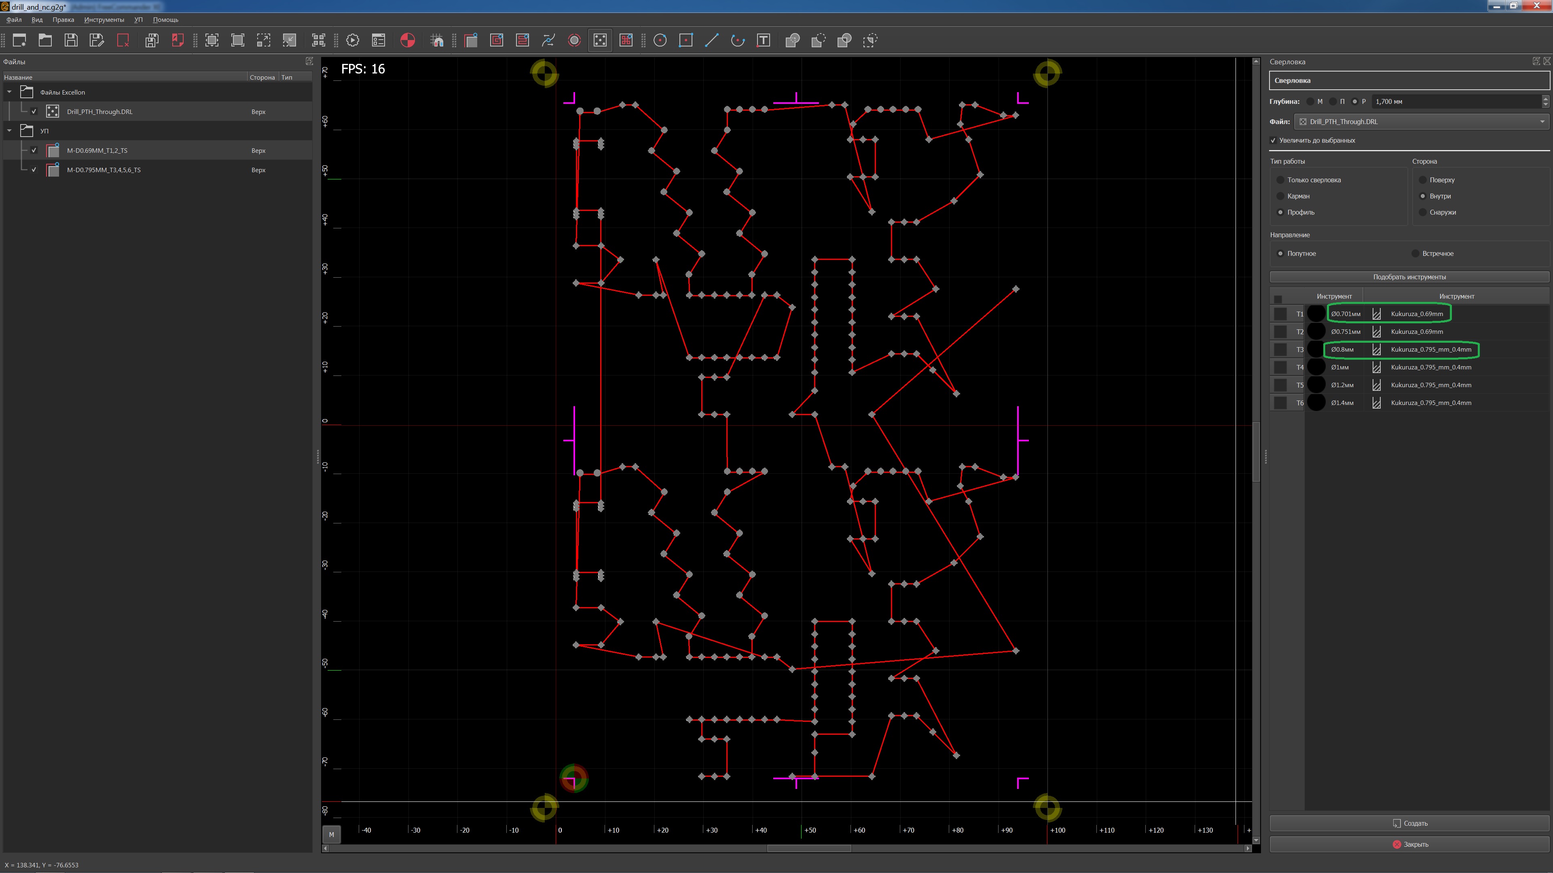Click the draw rectangle tool icon
Screen dimensions: 1553x873
tap(686, 40)
